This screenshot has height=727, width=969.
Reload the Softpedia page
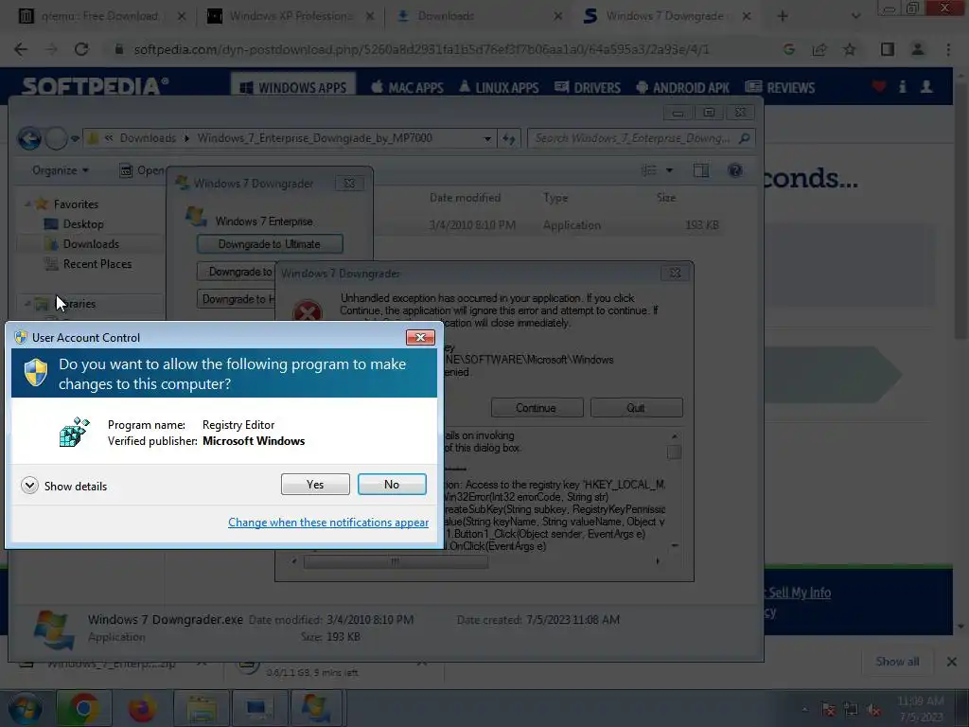81,49
